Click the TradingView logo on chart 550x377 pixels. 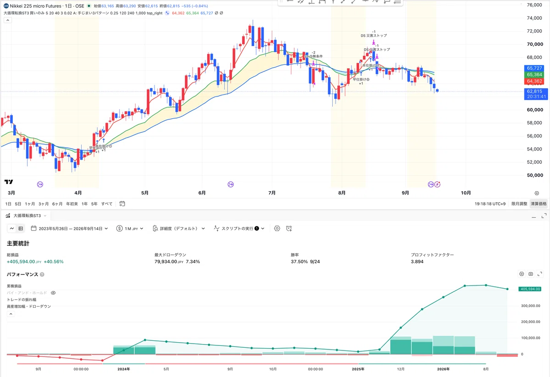(x=8, y=182)
